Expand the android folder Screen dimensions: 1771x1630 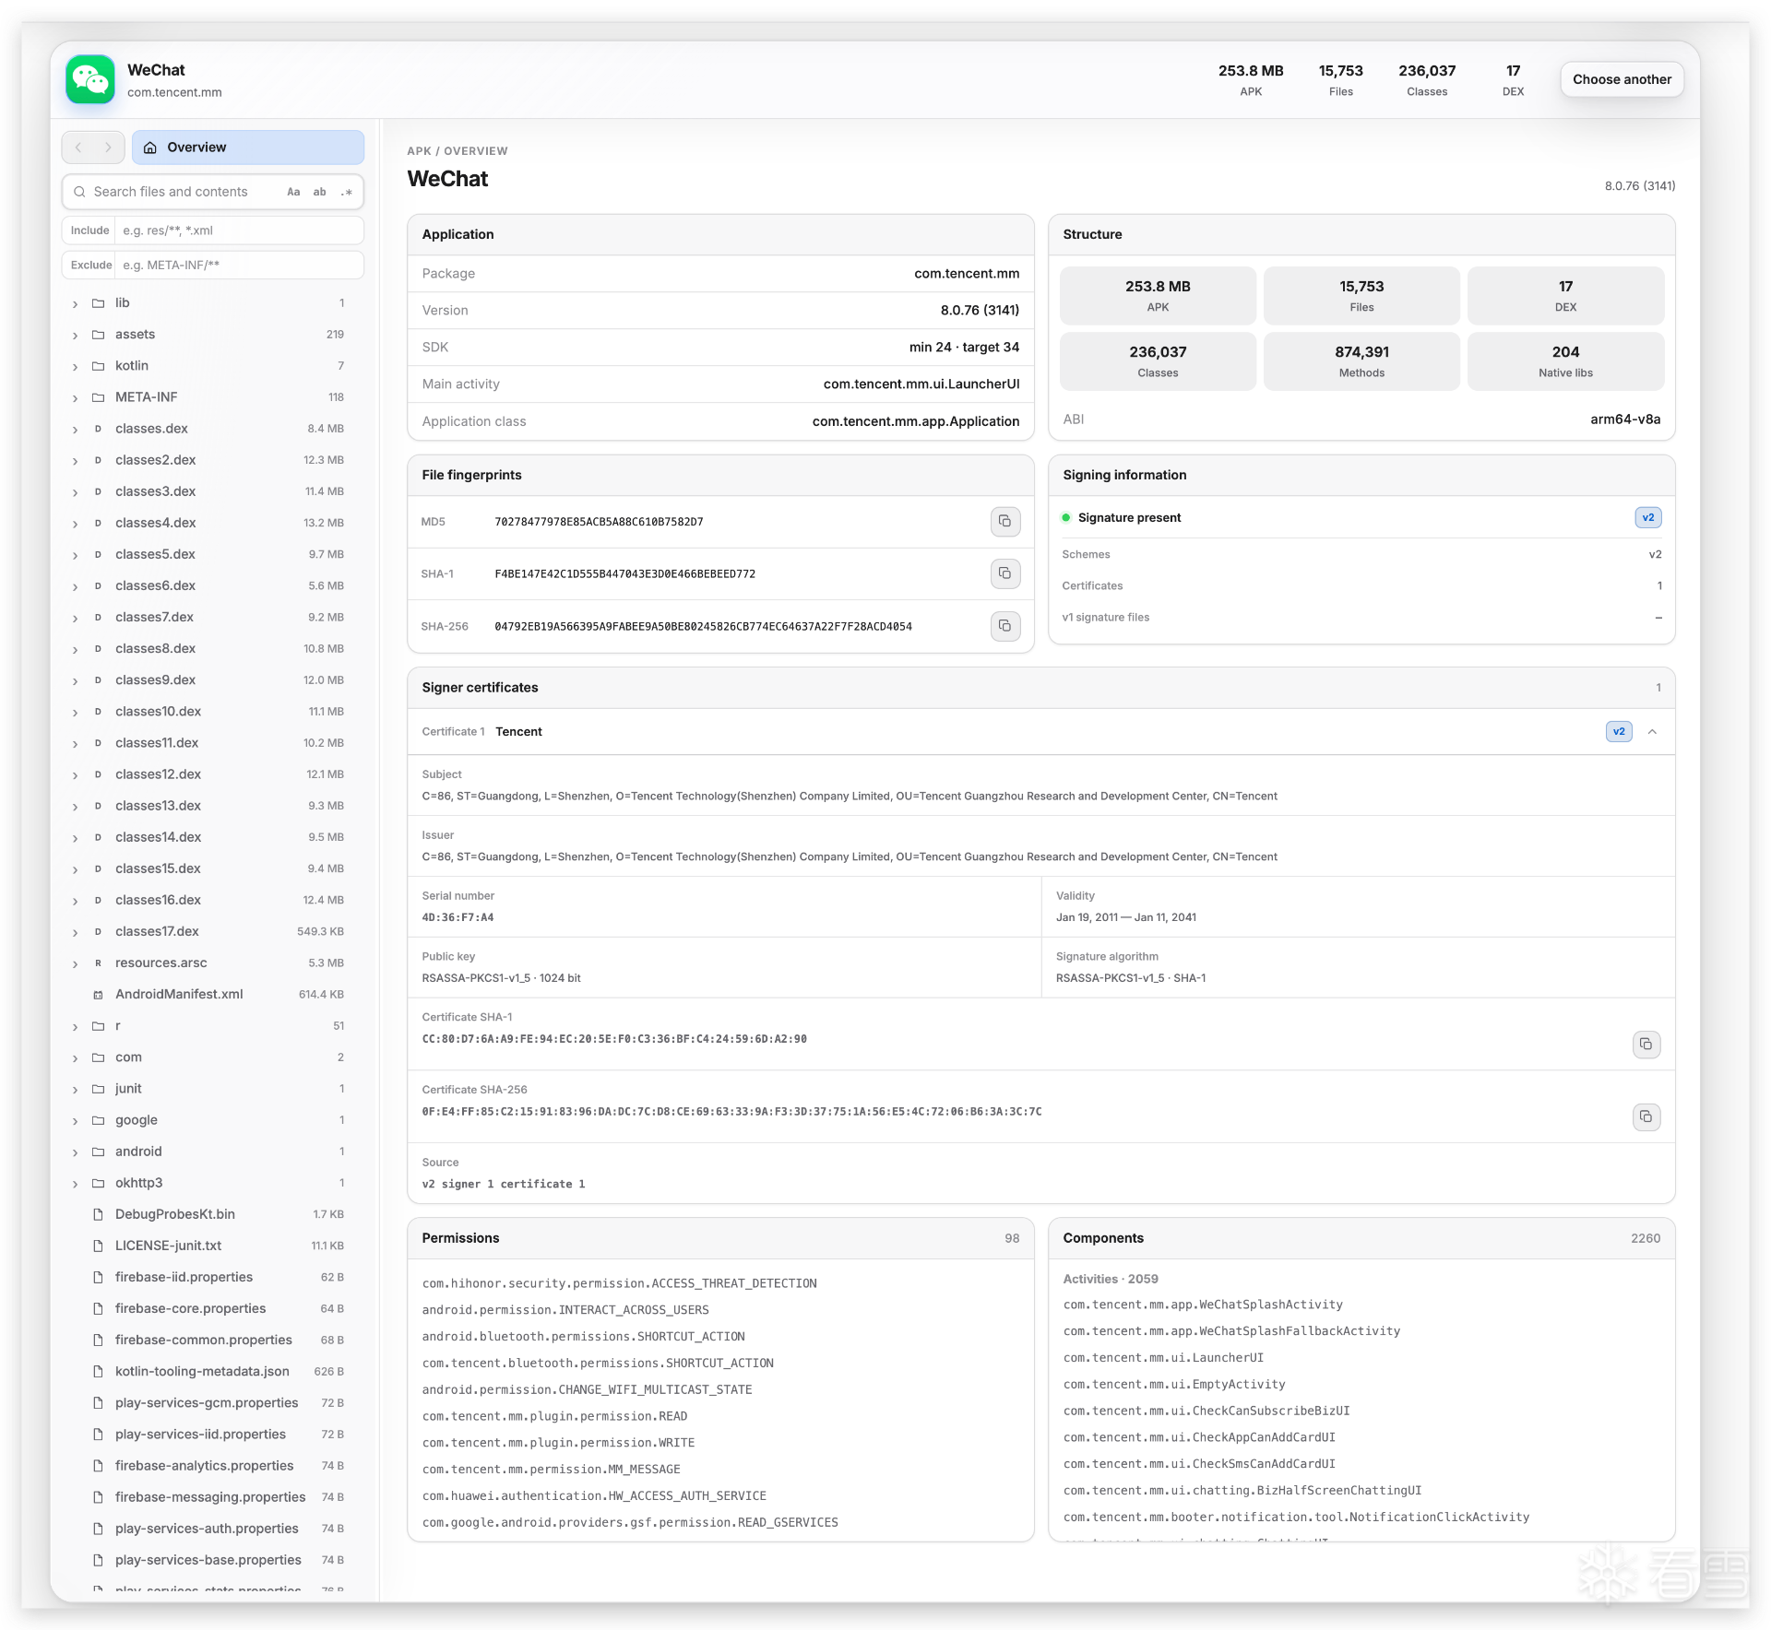pos(75,1152)
